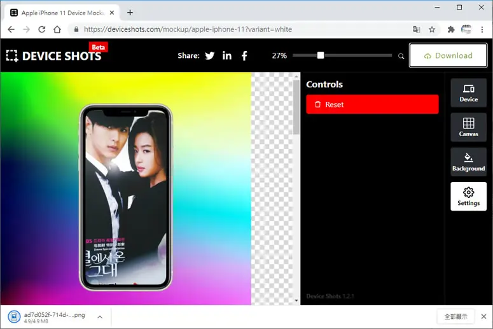Open the Canvas panel

coord(468,127)
